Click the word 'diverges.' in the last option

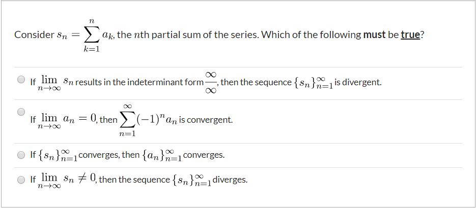coord(230,180)
